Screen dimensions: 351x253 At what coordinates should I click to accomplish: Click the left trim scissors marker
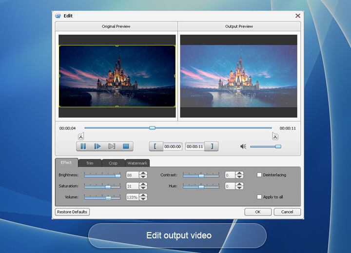(81, 136)
